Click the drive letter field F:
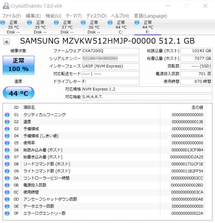215x223 pixels. click(111, 82)
